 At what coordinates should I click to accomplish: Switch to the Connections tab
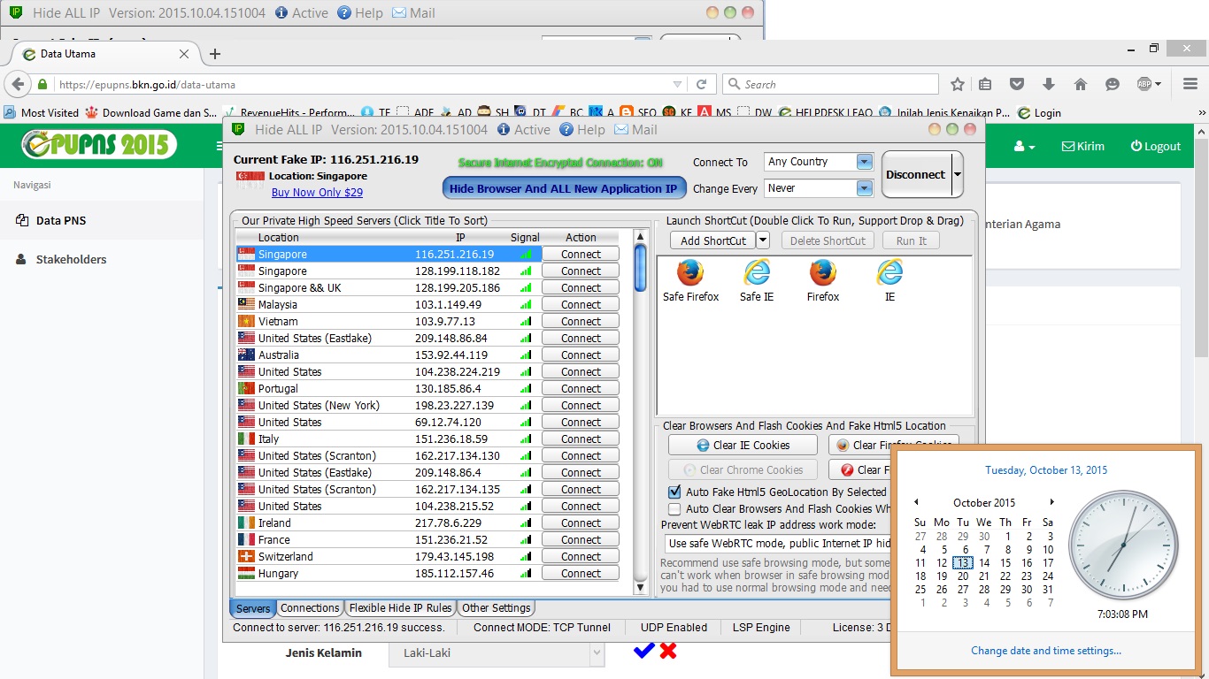point(310,608)
